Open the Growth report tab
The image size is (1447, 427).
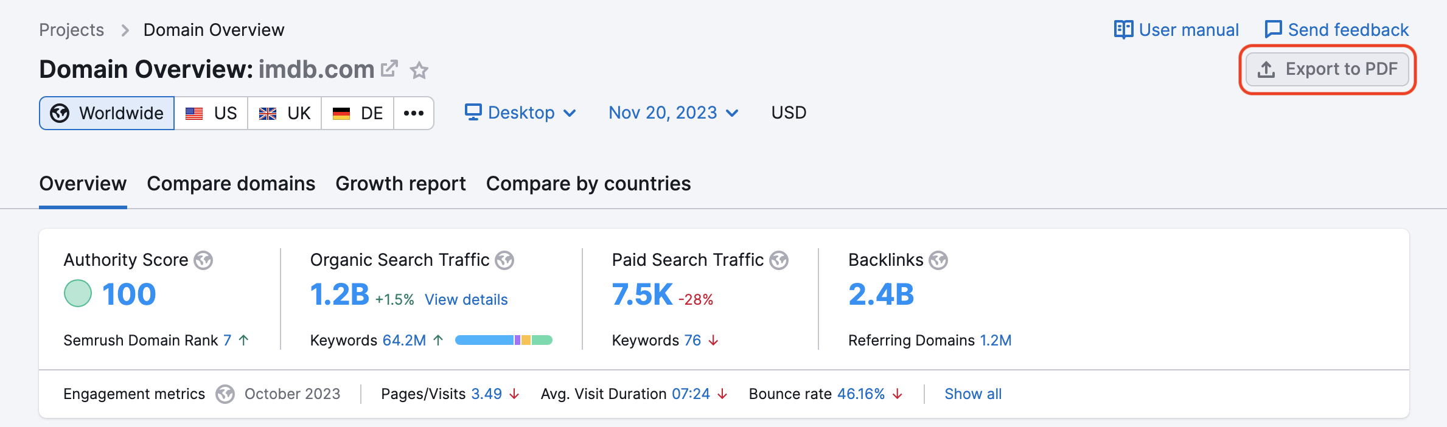(x=400, y=184)
